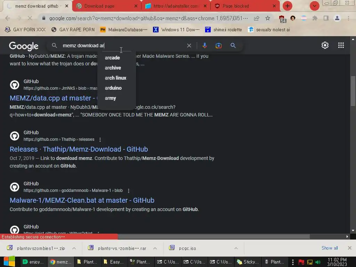Open the volume speaker tray icon

[x=318, y=262]
